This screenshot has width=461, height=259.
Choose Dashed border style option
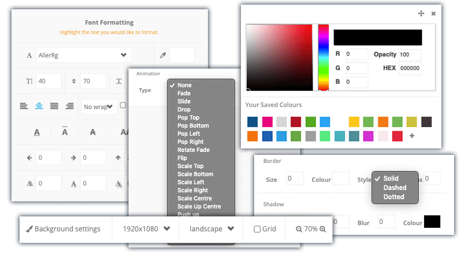point(394,188)
